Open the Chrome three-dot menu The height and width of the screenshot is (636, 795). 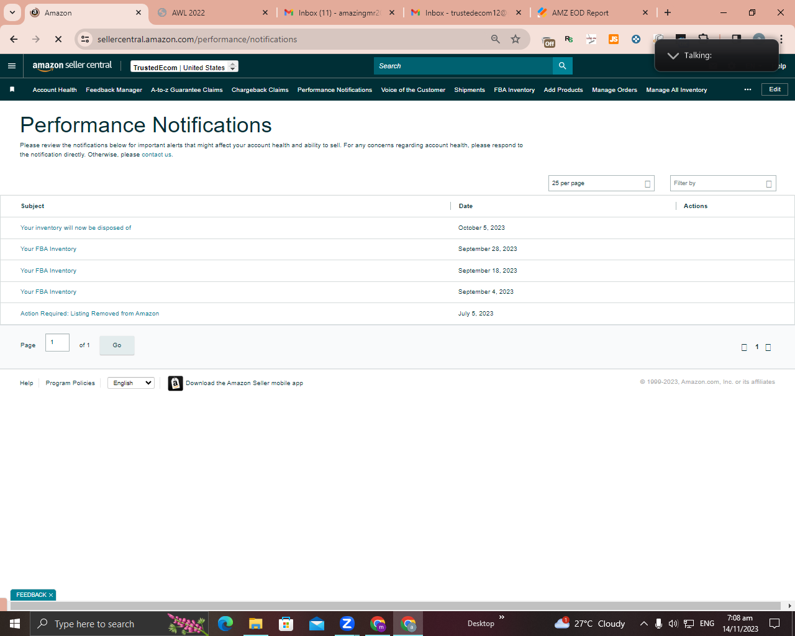pyautogui.click(x=781, y=39)
